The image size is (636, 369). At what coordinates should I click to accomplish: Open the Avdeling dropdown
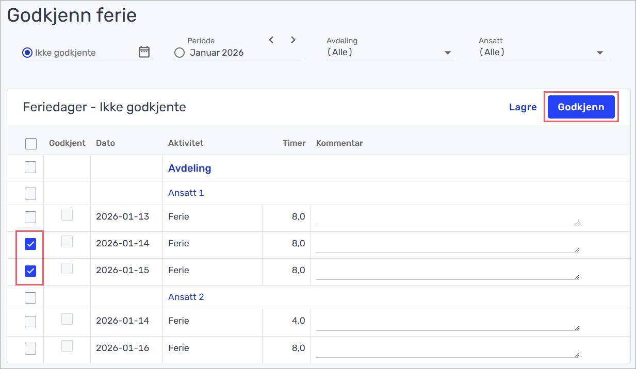pos(390,52)
